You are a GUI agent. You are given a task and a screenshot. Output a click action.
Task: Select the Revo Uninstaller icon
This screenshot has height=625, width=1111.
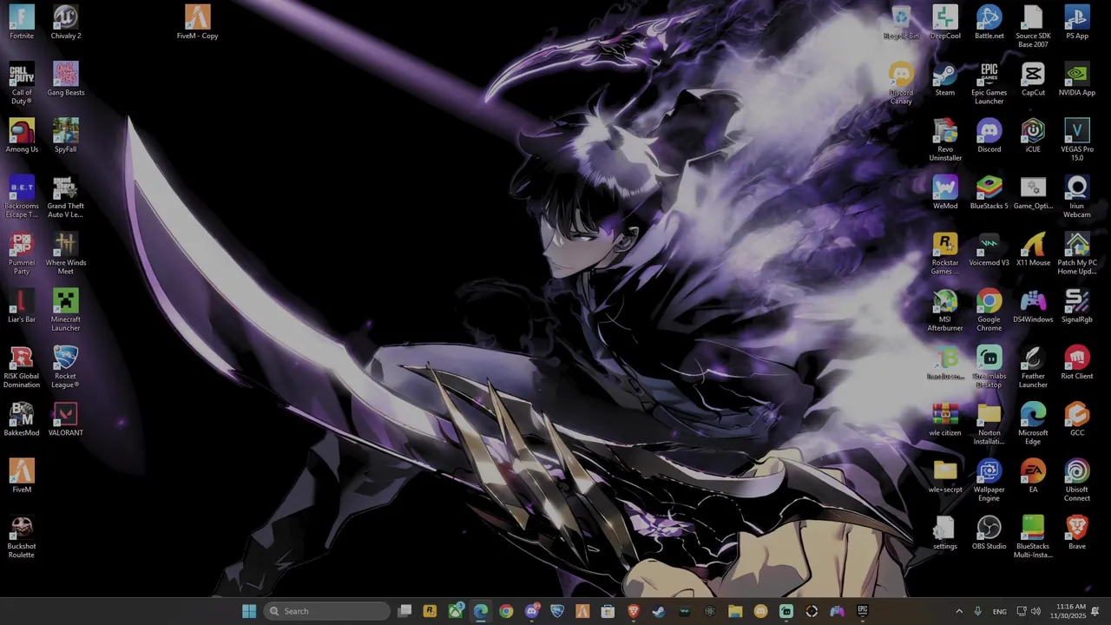point(945,140)
